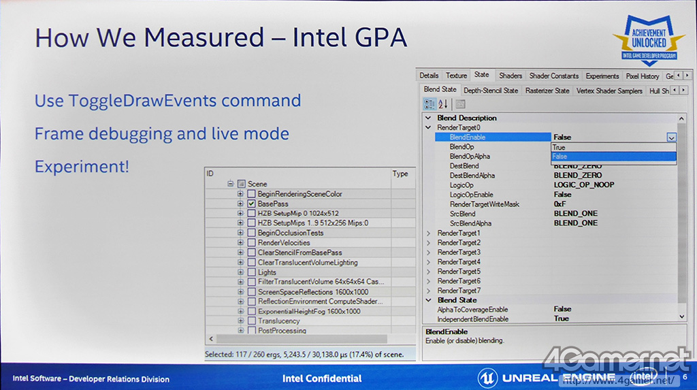Click the IndependentBlendEnable value True
This screenshot has width=697, height=390.
coord(561,319)
